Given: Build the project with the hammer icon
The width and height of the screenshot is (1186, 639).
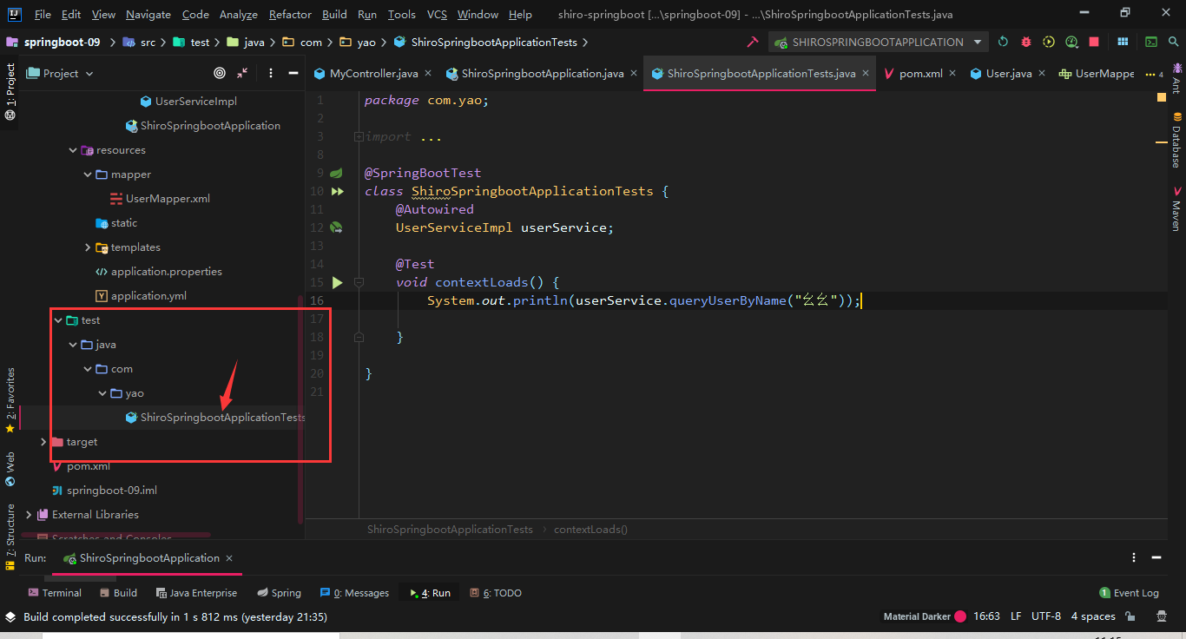Looking at the screenshot, I should point(752,42).
